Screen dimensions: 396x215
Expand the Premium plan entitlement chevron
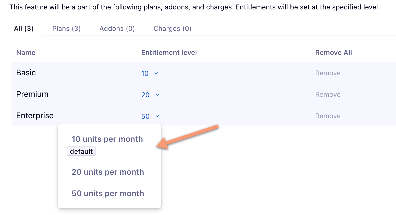157,95
